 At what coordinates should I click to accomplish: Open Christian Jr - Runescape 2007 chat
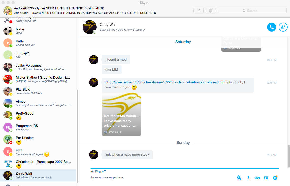[x=38, y=163]
